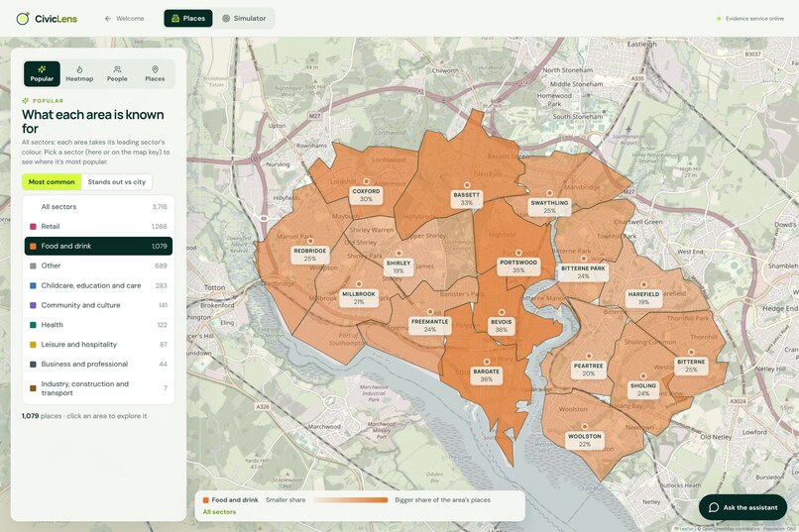Image resolution: width=799 pixels, height=532 pixels.
Task: Open the People panel tab
Action: coord(117,74)
